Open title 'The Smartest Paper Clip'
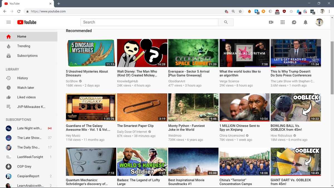Viewport: 334px width, 188px height. coord(135,126)
